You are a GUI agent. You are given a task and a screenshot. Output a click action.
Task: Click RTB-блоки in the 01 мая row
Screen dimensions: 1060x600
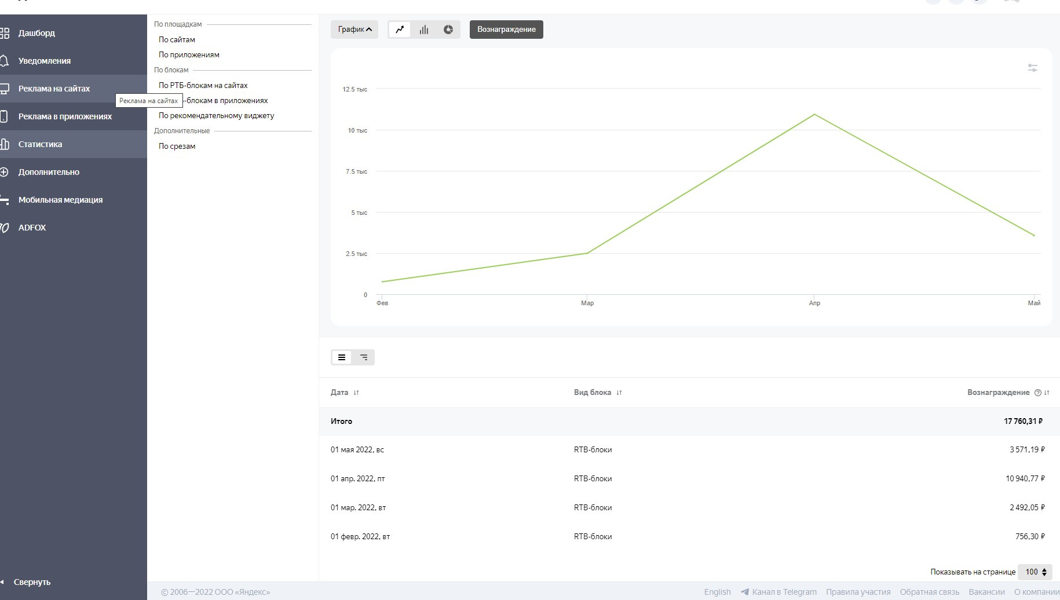pos(593,449)
